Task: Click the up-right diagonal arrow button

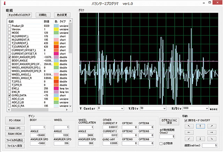Action: tap(212, 126)
